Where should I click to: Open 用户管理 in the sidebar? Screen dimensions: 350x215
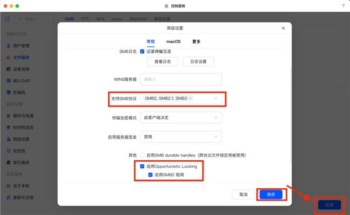pos(21,46)
